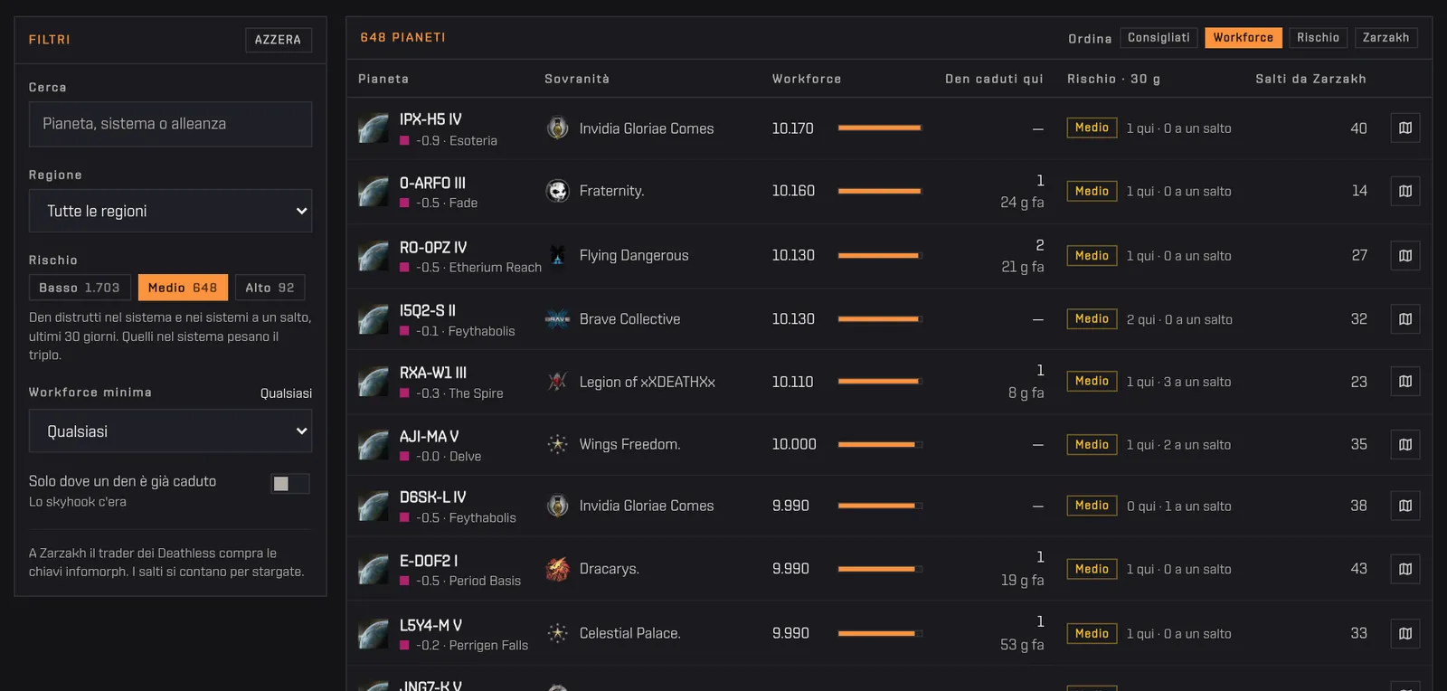This screenshot has height=691, width=1447.
Task: Open the map icon for D6SK-L IV
Action: coord(1404,506)
